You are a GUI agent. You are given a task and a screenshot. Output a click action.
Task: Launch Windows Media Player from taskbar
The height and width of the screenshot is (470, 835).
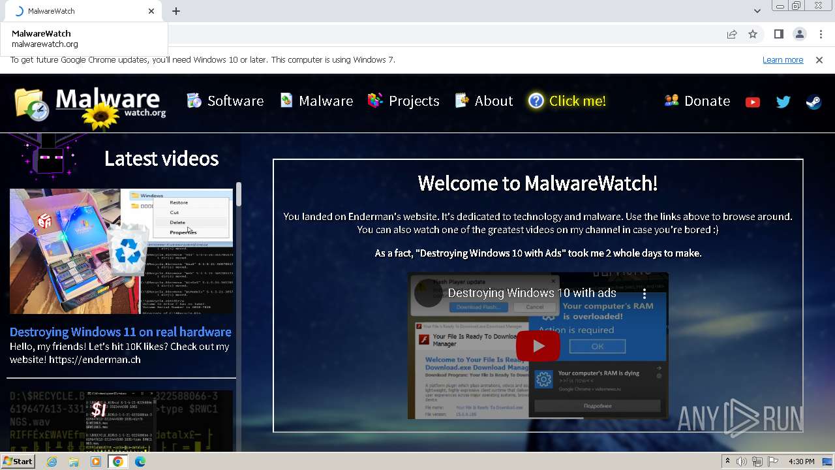point(96,462)
